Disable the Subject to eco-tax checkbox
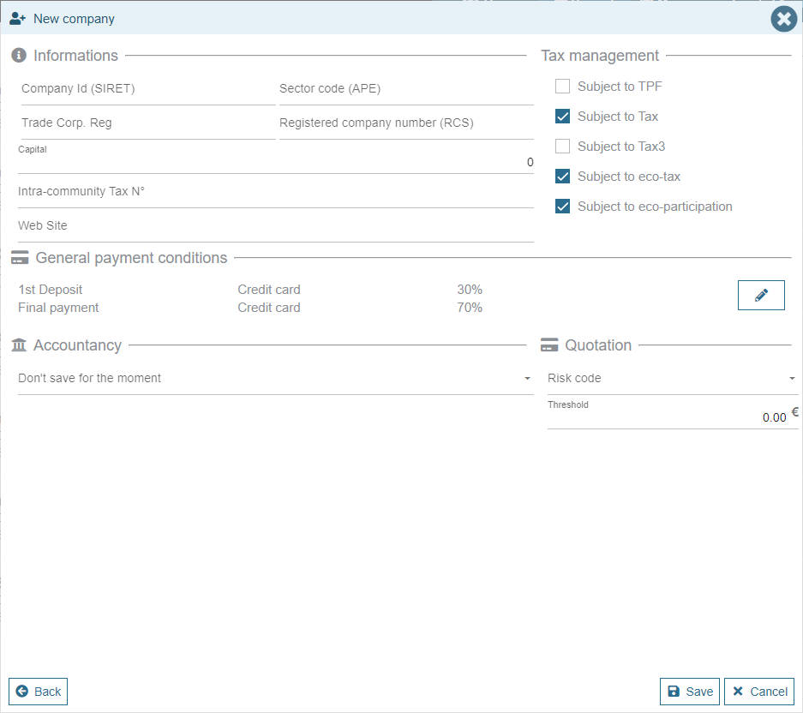803x713 pixels. coord(562,177)
